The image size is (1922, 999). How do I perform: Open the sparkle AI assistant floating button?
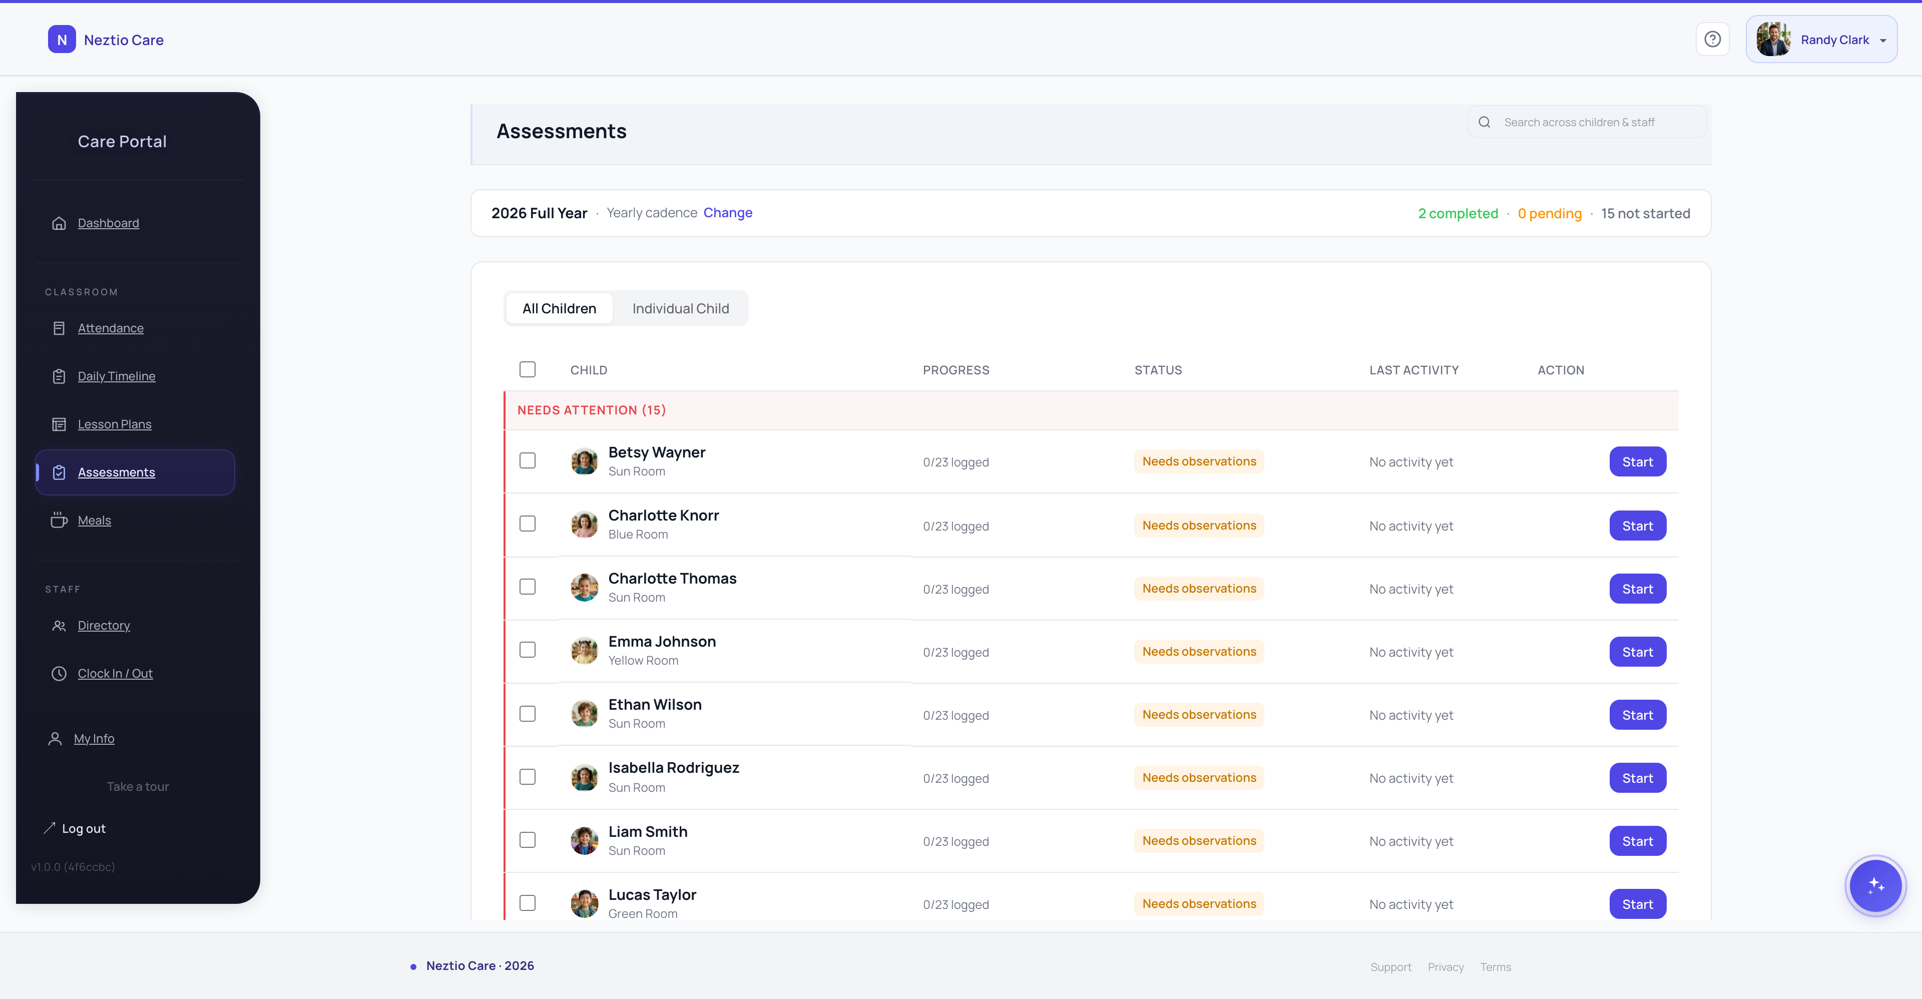coord(1875,885)
